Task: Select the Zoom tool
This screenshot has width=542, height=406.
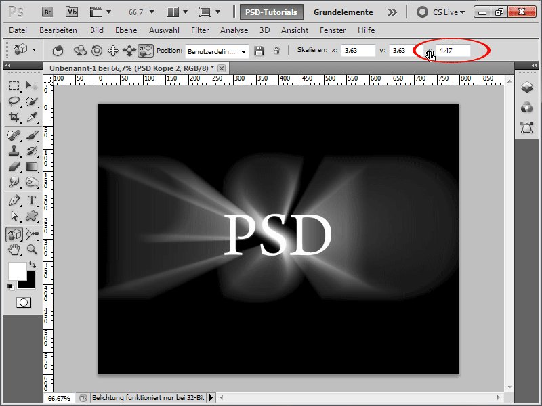Action: coord(32,249)
